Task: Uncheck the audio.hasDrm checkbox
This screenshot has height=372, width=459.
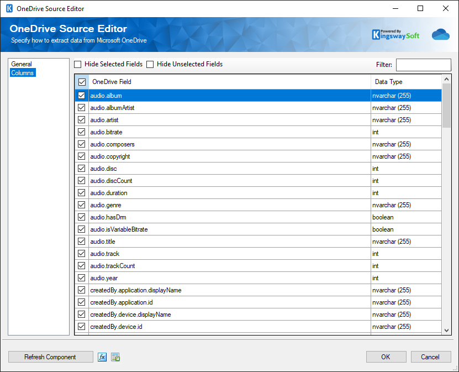Action: (82, 217)
